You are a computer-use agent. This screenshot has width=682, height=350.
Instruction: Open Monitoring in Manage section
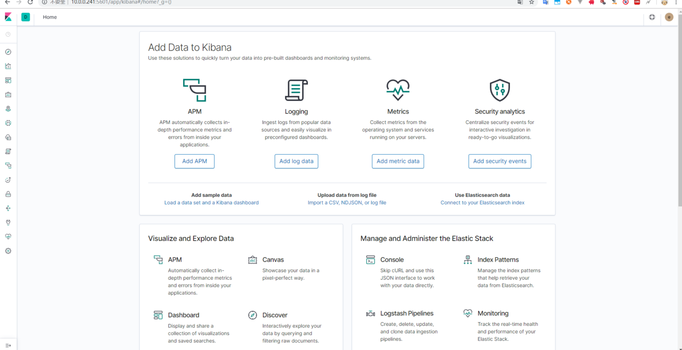pyautogui.click(x=493, y=313)
